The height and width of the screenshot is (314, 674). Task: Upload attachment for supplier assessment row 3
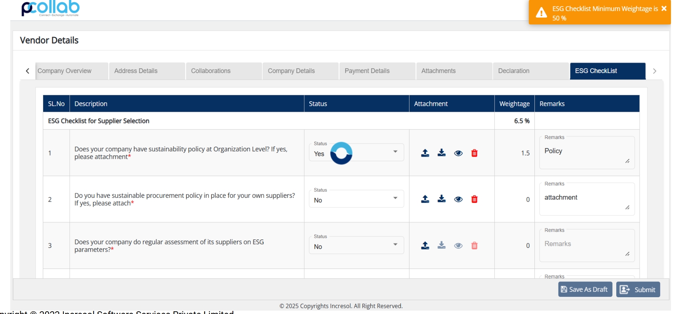pos(425,246)
